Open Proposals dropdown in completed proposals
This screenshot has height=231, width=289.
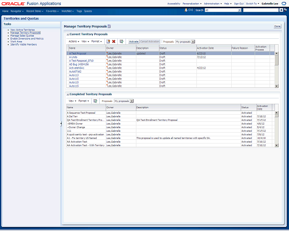[131, 101]
